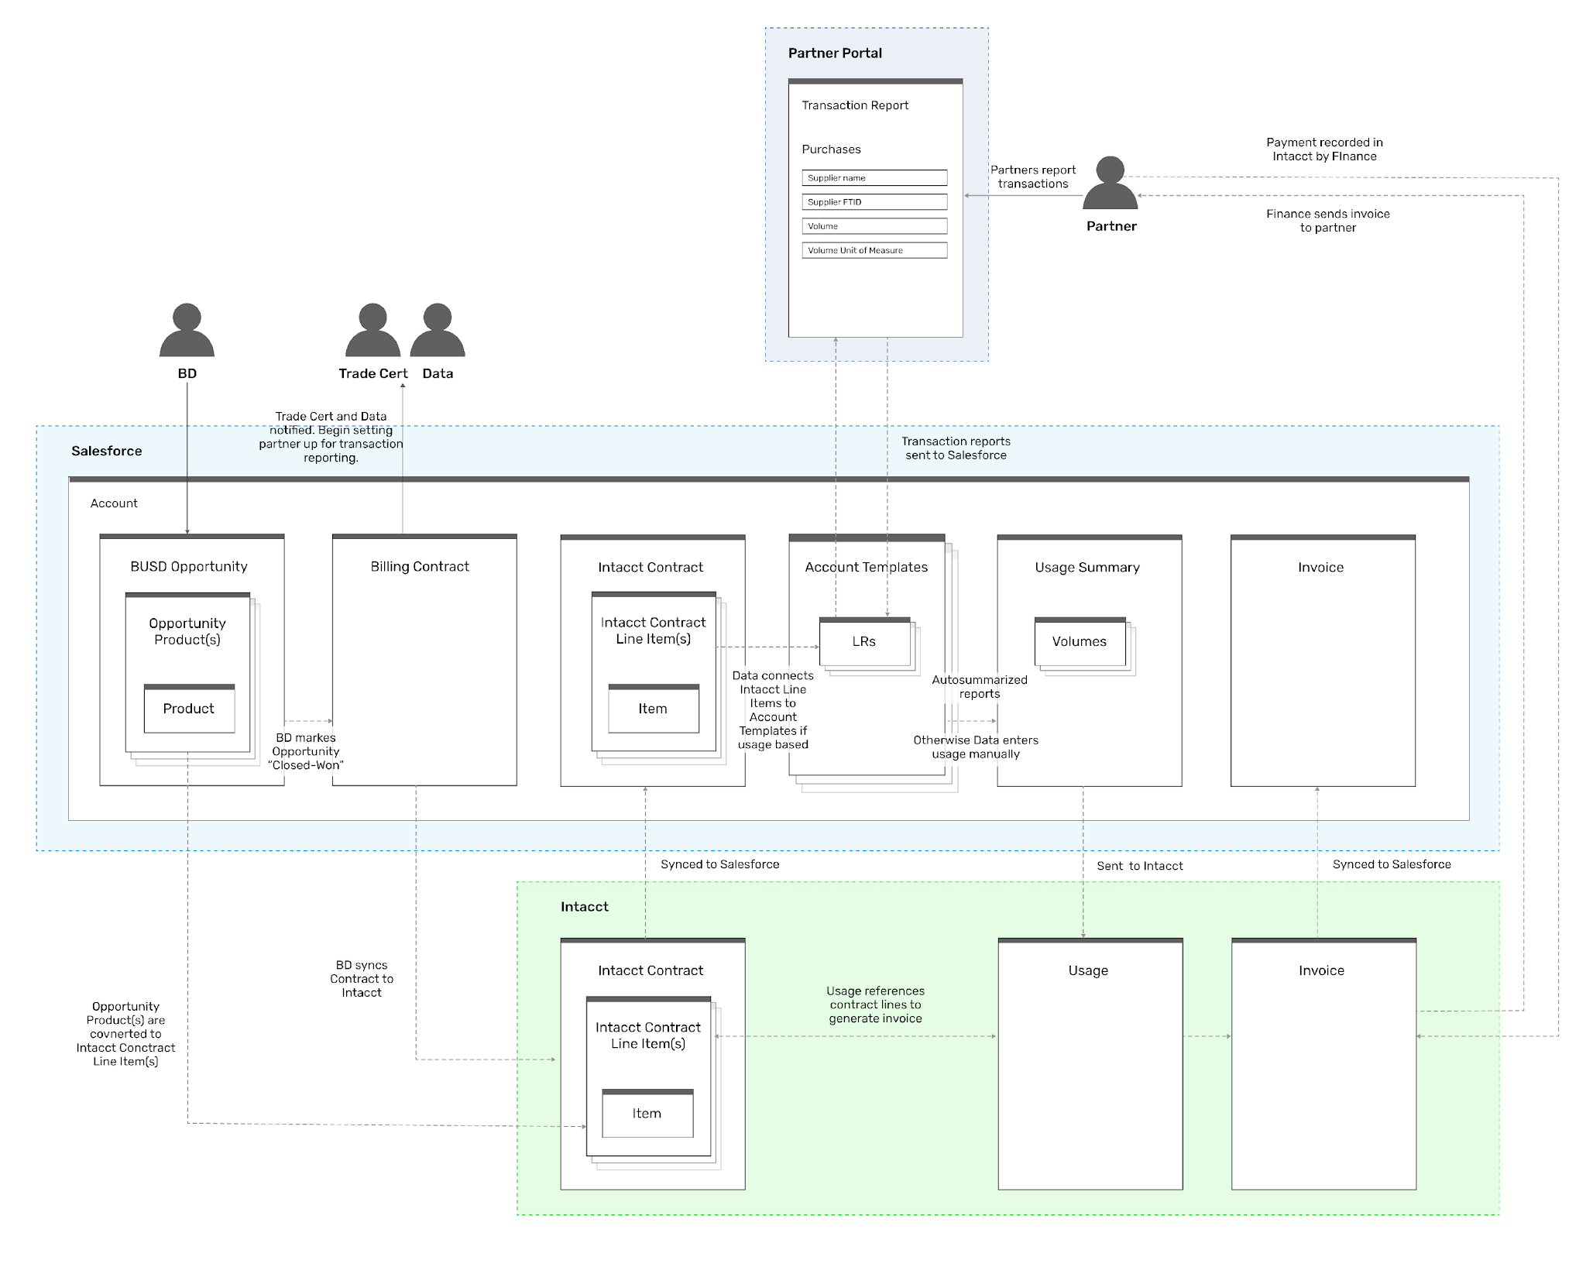Select the Account Templates title

(866, 568)
